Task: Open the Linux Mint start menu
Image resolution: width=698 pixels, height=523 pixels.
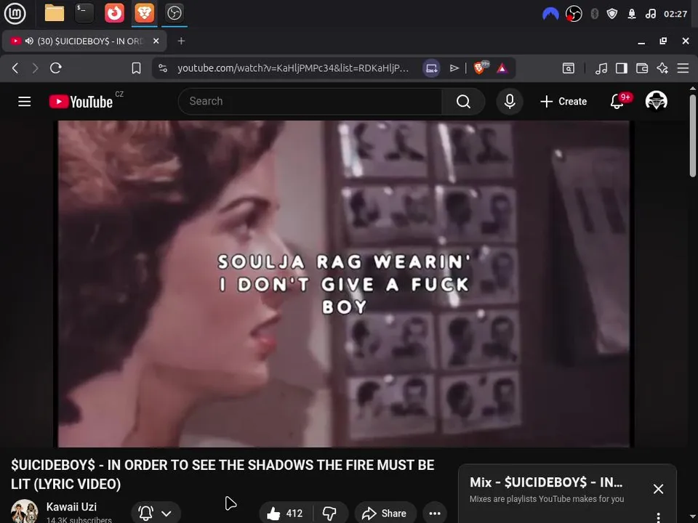Action: click(x=15, y=13)
